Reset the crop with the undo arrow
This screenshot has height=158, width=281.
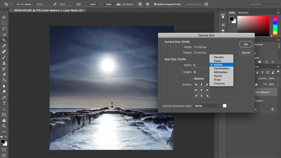[206, 4]
